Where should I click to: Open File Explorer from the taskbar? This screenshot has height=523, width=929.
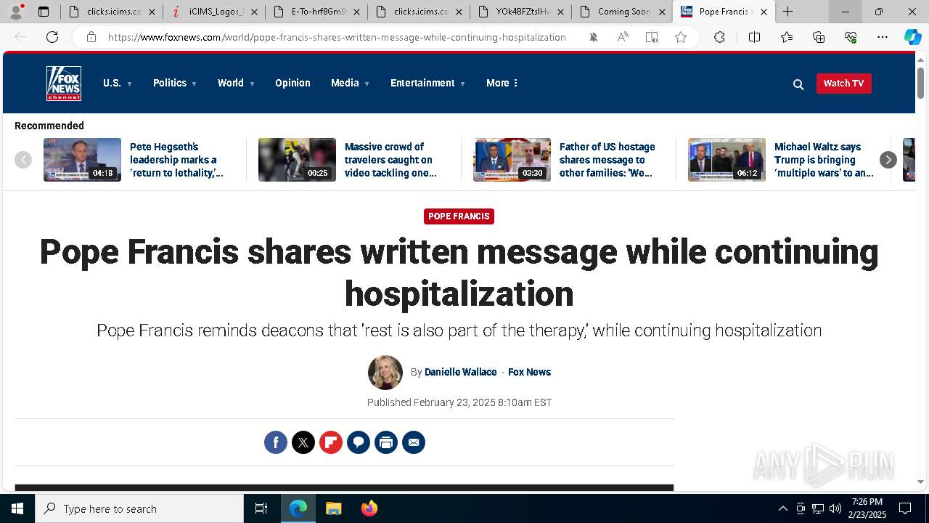[x=333, y=508]
